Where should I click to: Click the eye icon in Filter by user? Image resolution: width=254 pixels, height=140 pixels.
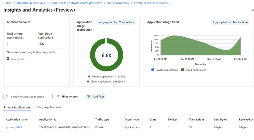[x=58, y=97]
